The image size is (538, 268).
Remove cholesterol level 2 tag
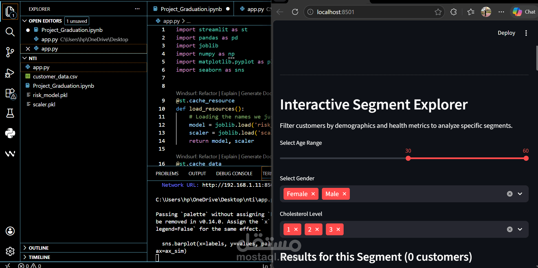[x=317, y=229]
